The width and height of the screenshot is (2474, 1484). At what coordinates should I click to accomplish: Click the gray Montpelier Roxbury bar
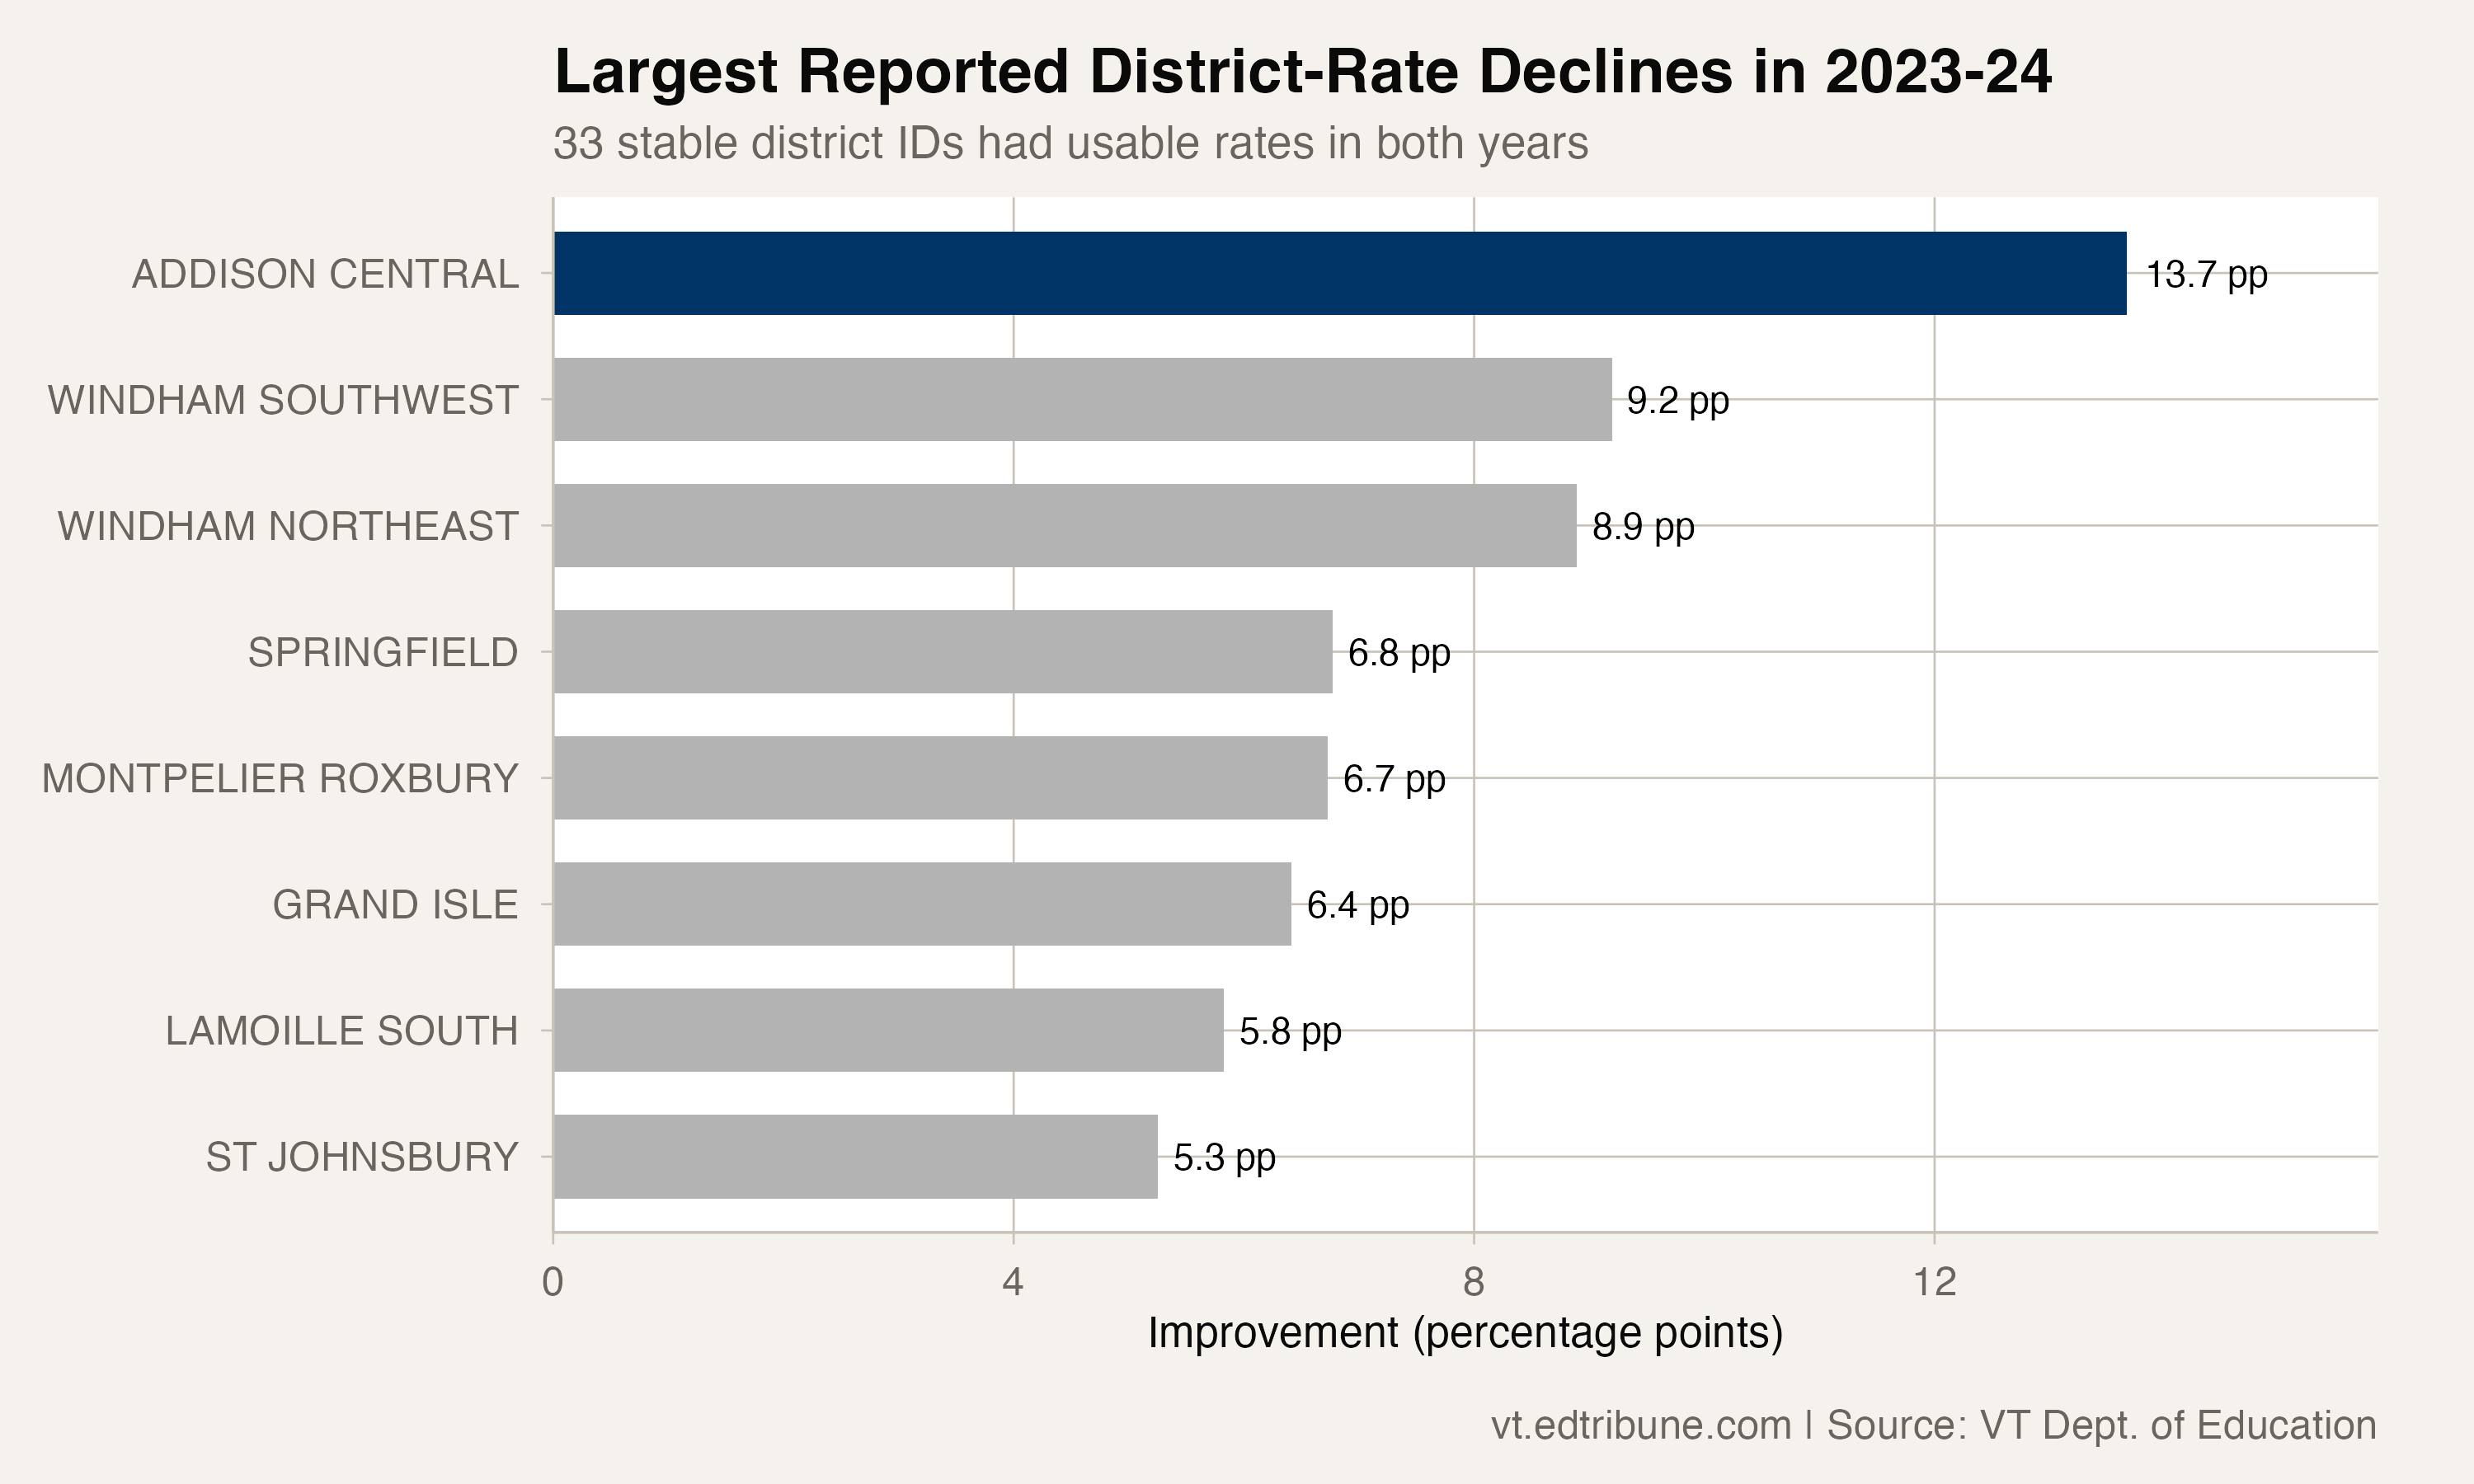[941, 778]
